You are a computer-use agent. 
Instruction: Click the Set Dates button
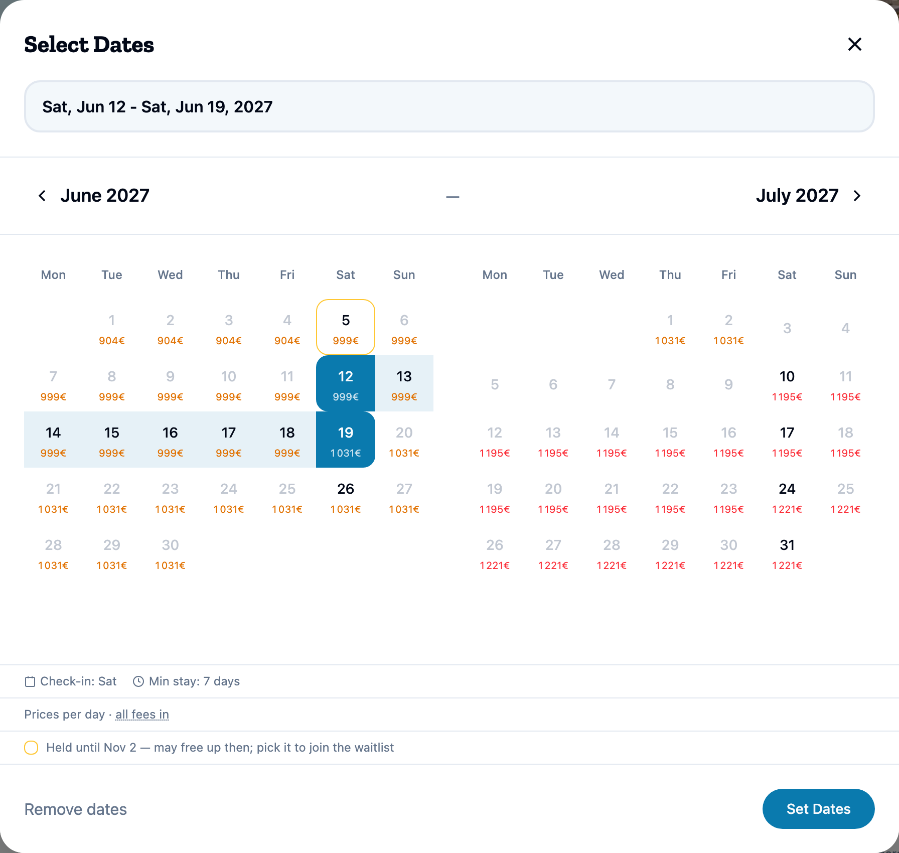[818, 809]
